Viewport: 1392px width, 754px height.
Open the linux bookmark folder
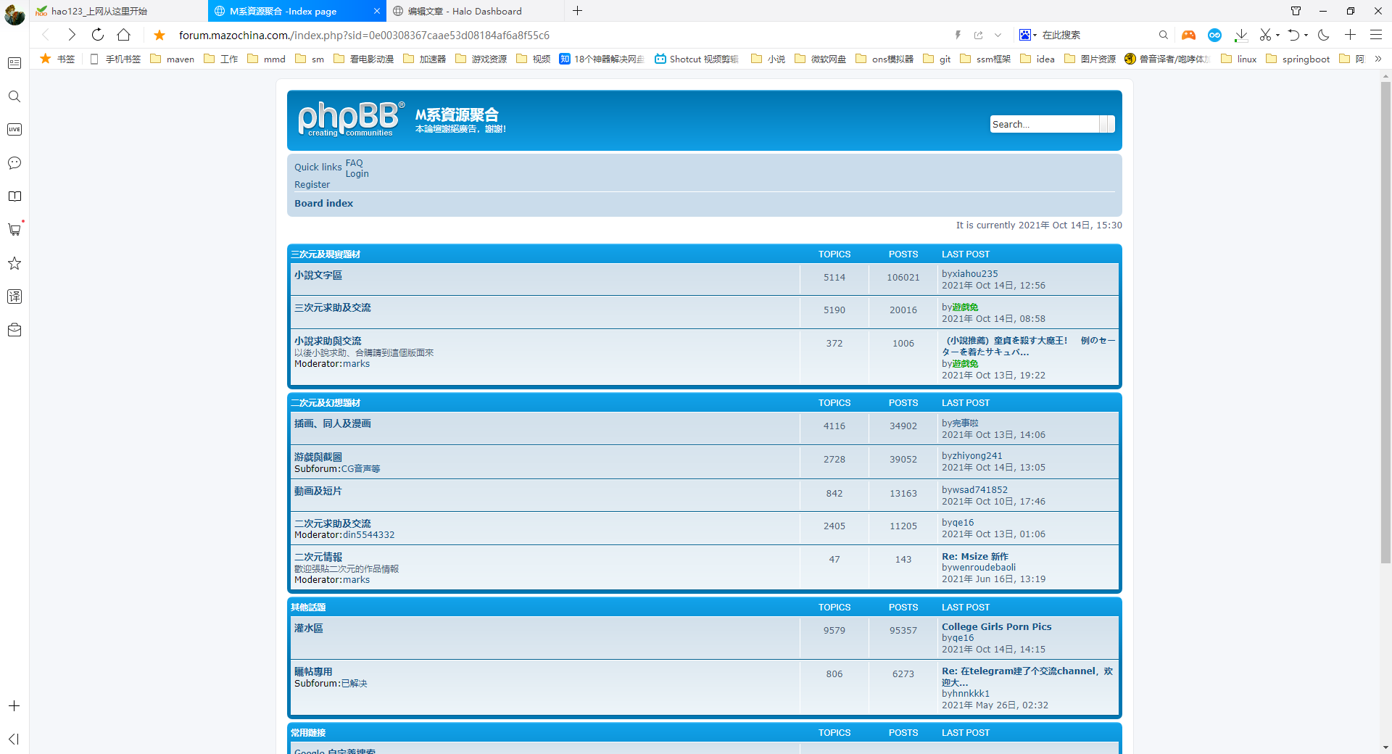click(1239, 59)
